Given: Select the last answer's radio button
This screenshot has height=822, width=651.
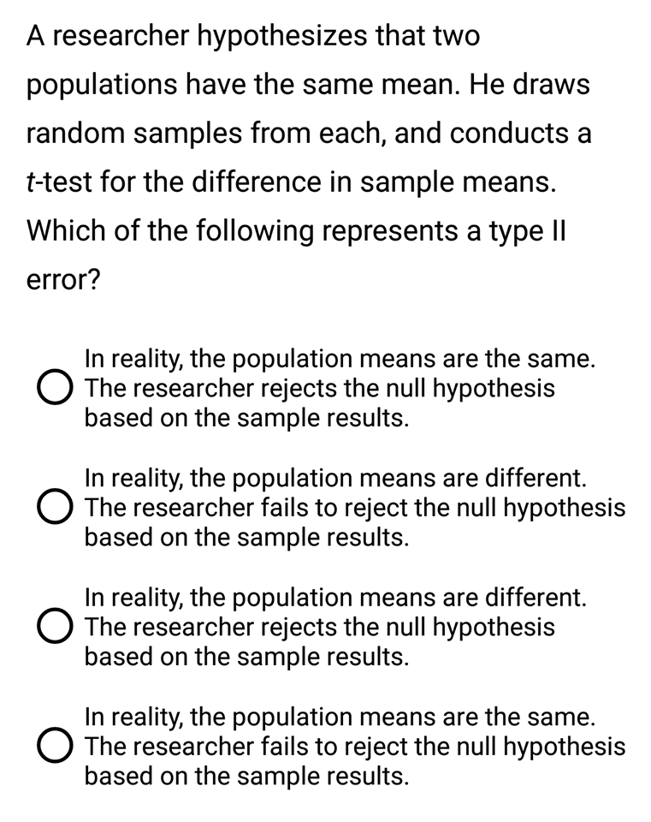Looking at the screenshot, I should pos(54,747).
